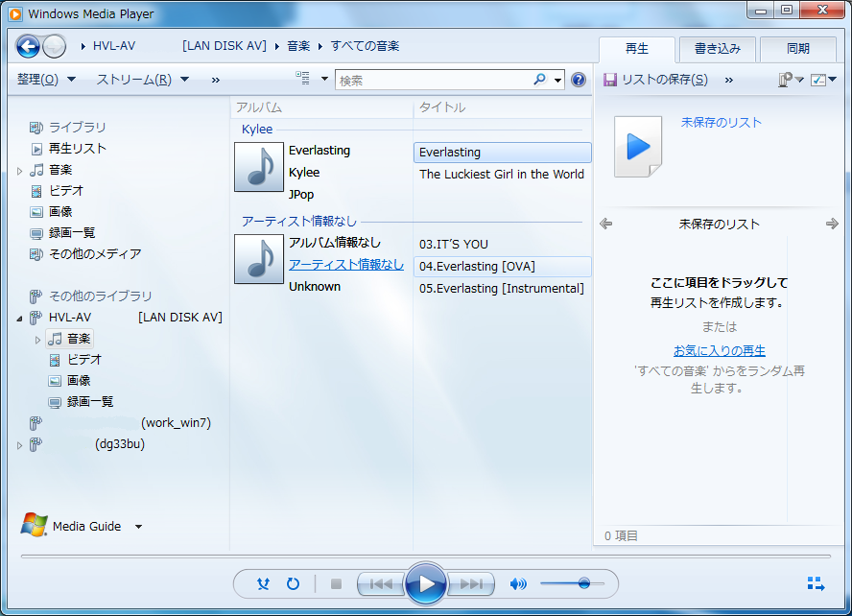Screen dimensions: 852x616
Task: Open the ストリーム(R) menu
Action: pyautogui.click(x=142, y=80)
